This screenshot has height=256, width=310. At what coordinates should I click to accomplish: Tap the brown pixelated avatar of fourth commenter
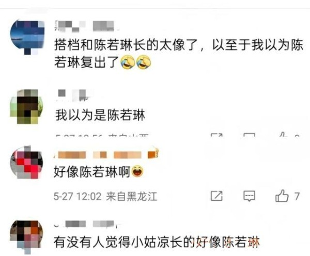tap(26, 236)
